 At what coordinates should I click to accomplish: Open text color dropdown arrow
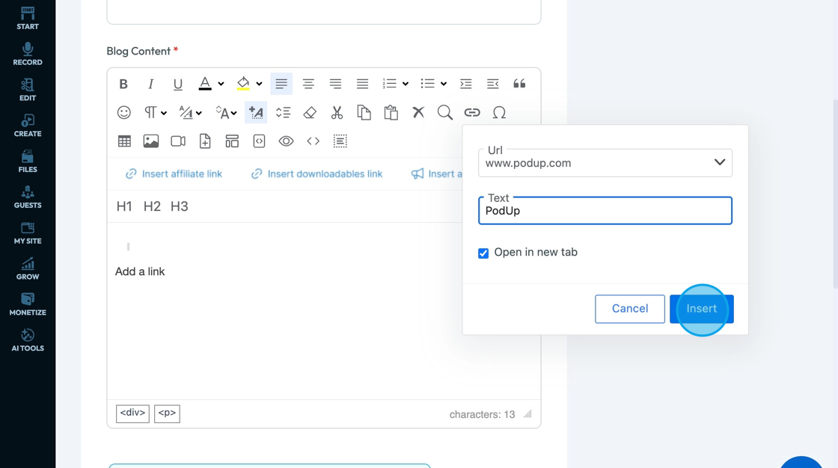pos(221,84)
